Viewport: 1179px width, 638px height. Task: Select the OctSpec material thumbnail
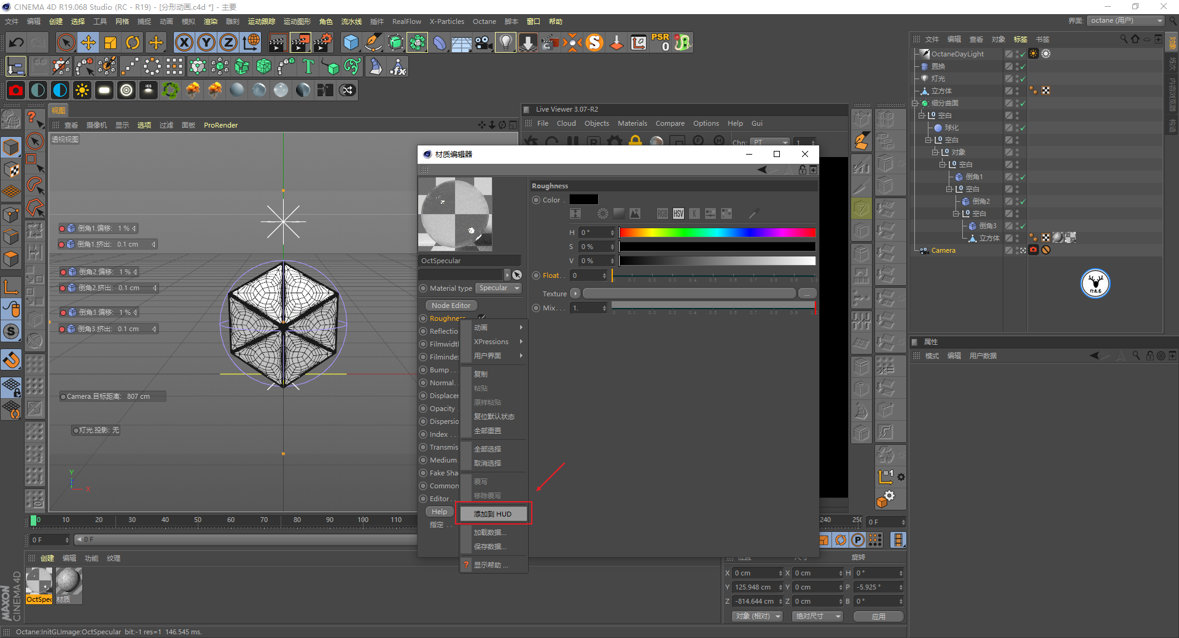click(x=39, y=585)
